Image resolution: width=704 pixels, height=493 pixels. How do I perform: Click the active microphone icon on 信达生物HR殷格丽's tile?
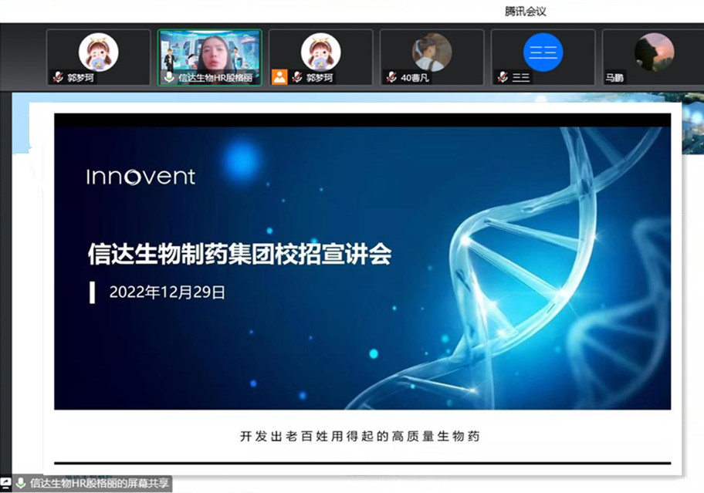[169, 77]
